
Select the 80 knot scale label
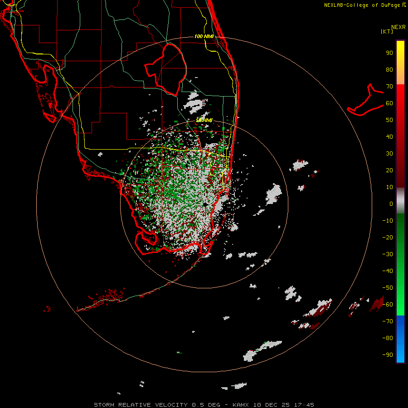389,69
